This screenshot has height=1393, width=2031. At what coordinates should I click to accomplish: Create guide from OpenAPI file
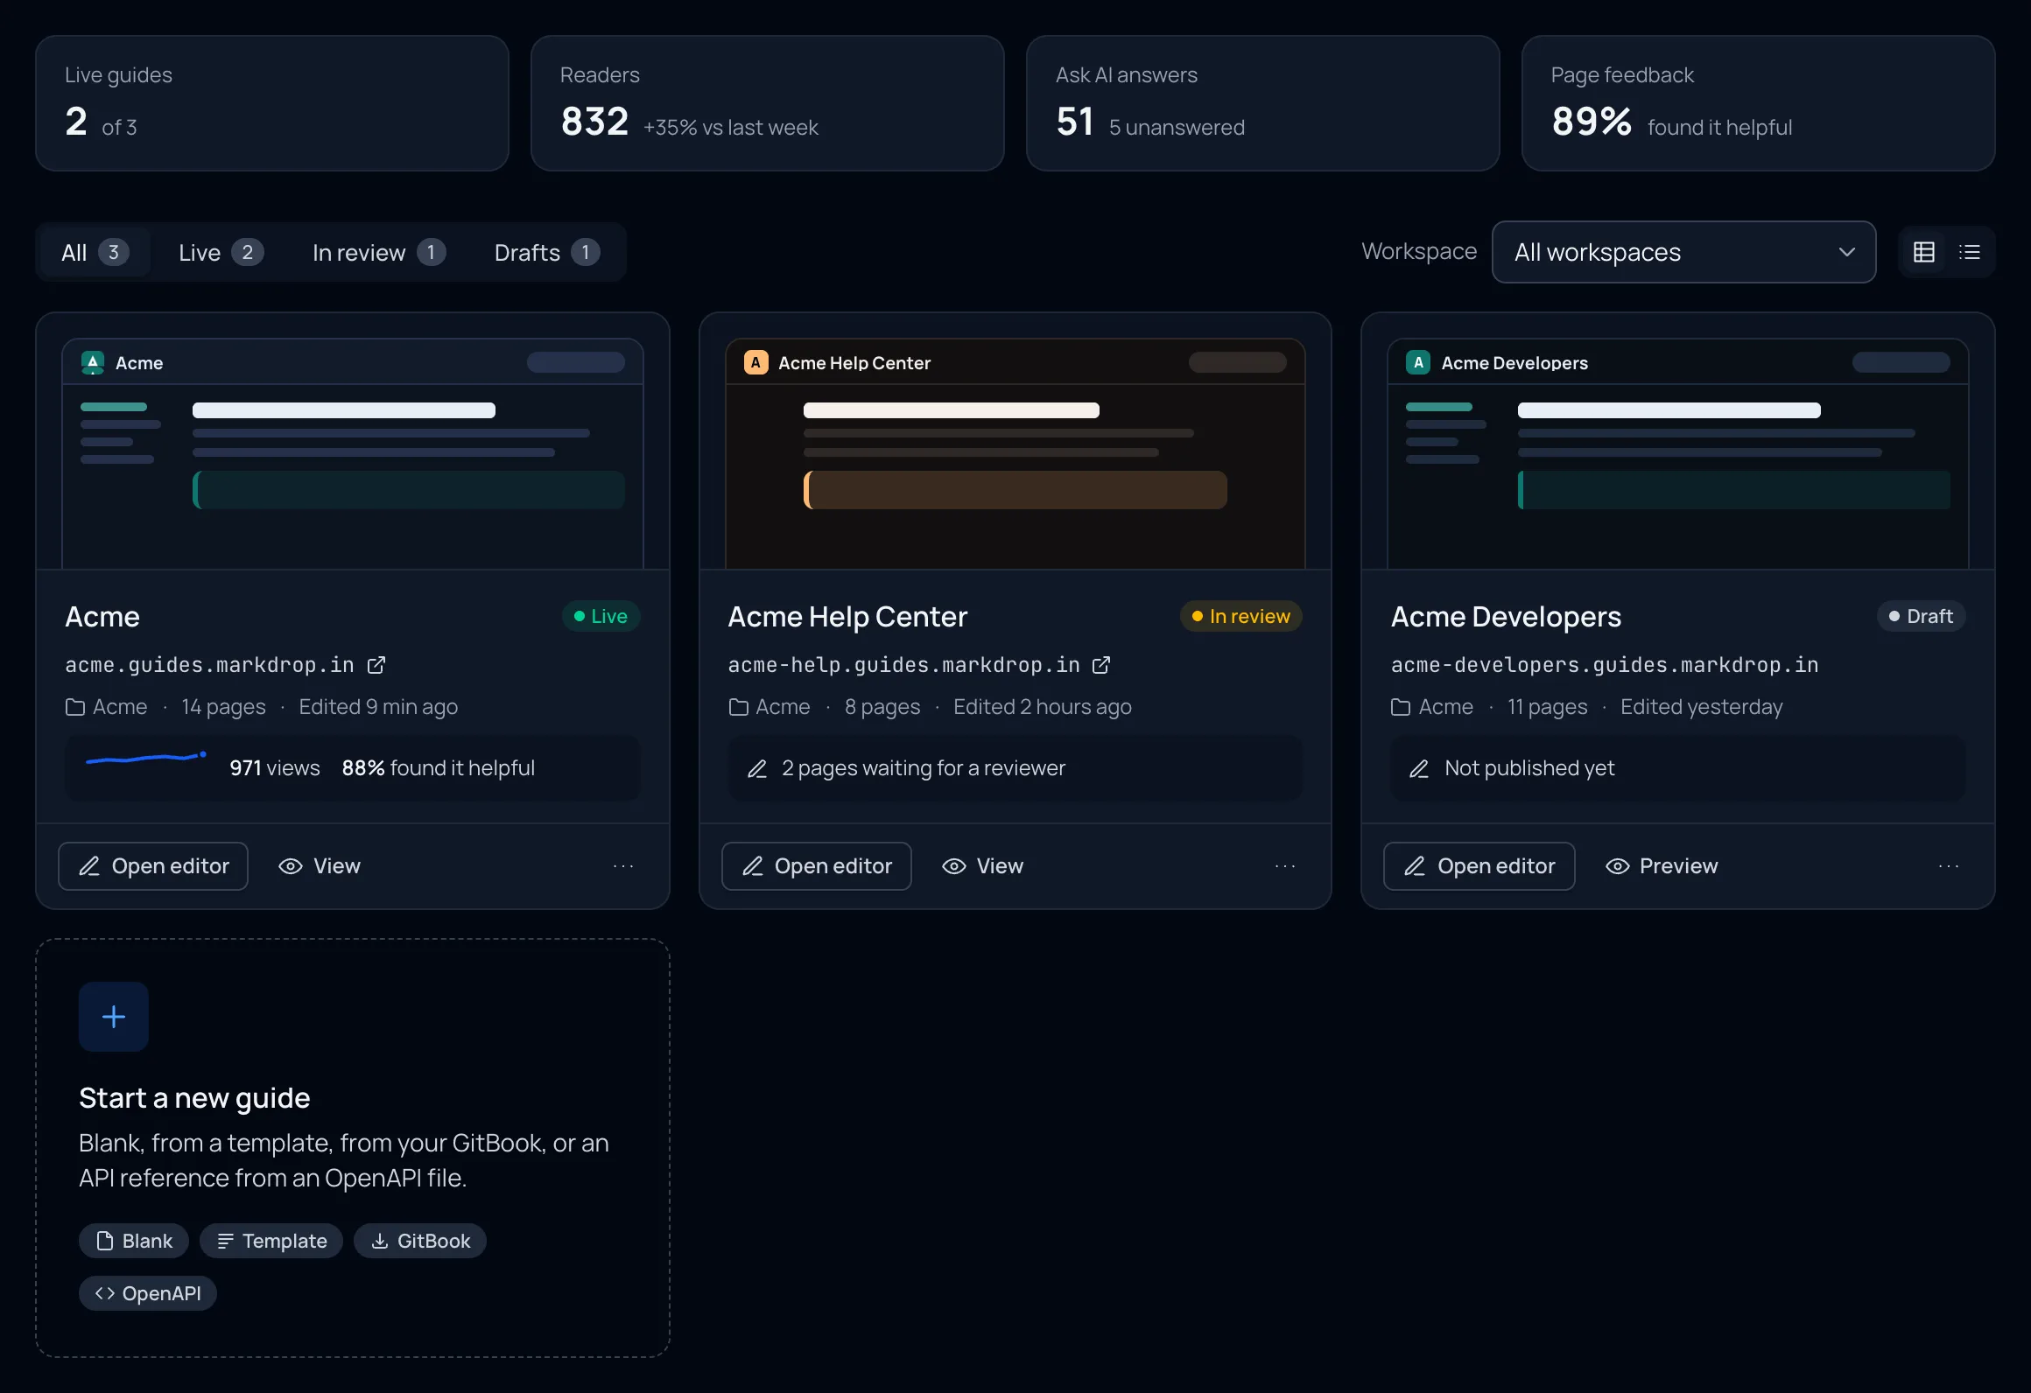tap(148, 1293)
